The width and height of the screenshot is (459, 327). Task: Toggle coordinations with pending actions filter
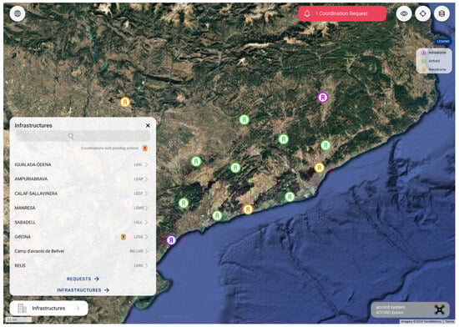tap(145, 148)
